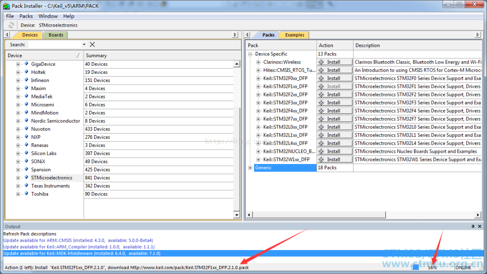Click left scroll arrow beside Packs tab
The width and height of the screenshot is (487, 274).
point(247,35)
